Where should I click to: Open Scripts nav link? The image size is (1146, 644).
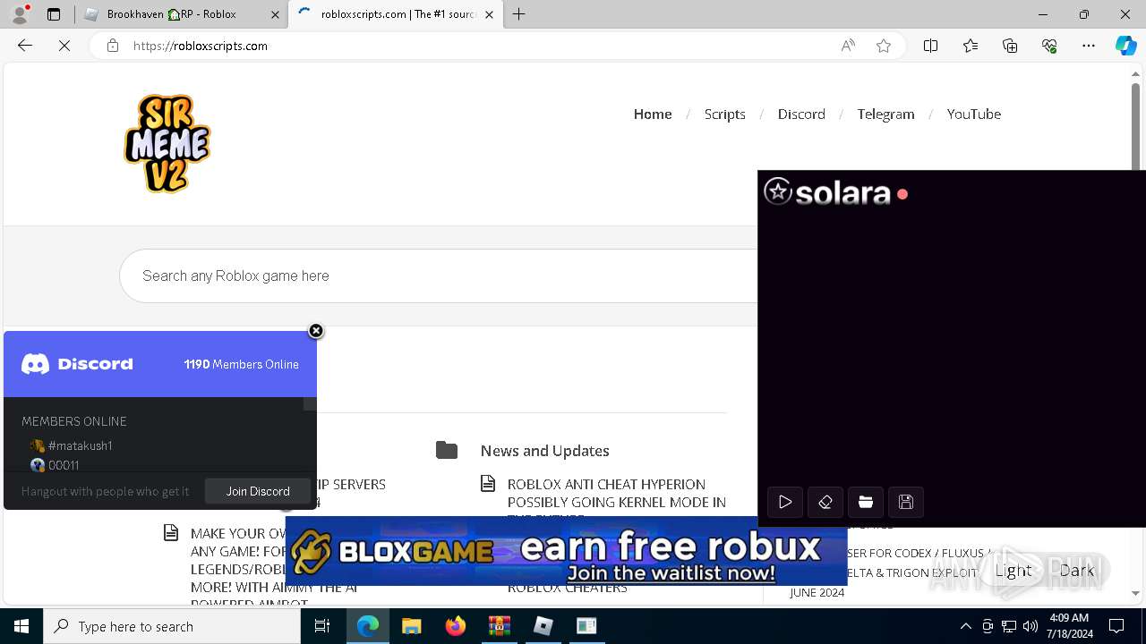[x=725, y=114]
